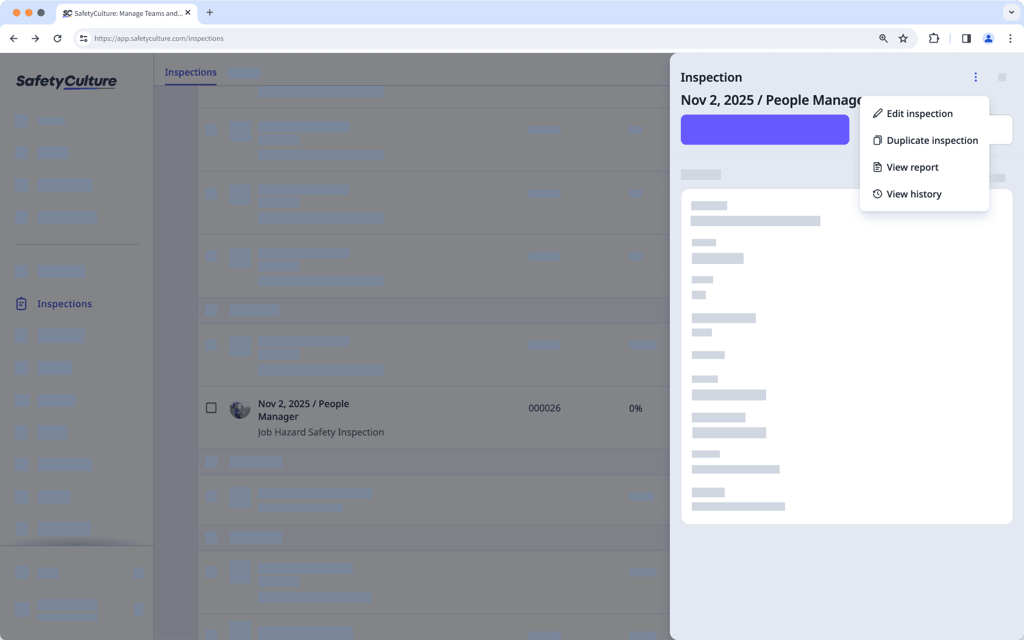This screenshot has height=640, width=1024.
Task: Click the browser address bar URL
Action: [x=158, y=38]
